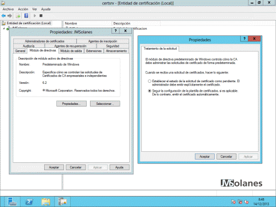Open Agentes de inscripción tab
Viewport: 276px width, 207px height.
[x=103, y=41]
